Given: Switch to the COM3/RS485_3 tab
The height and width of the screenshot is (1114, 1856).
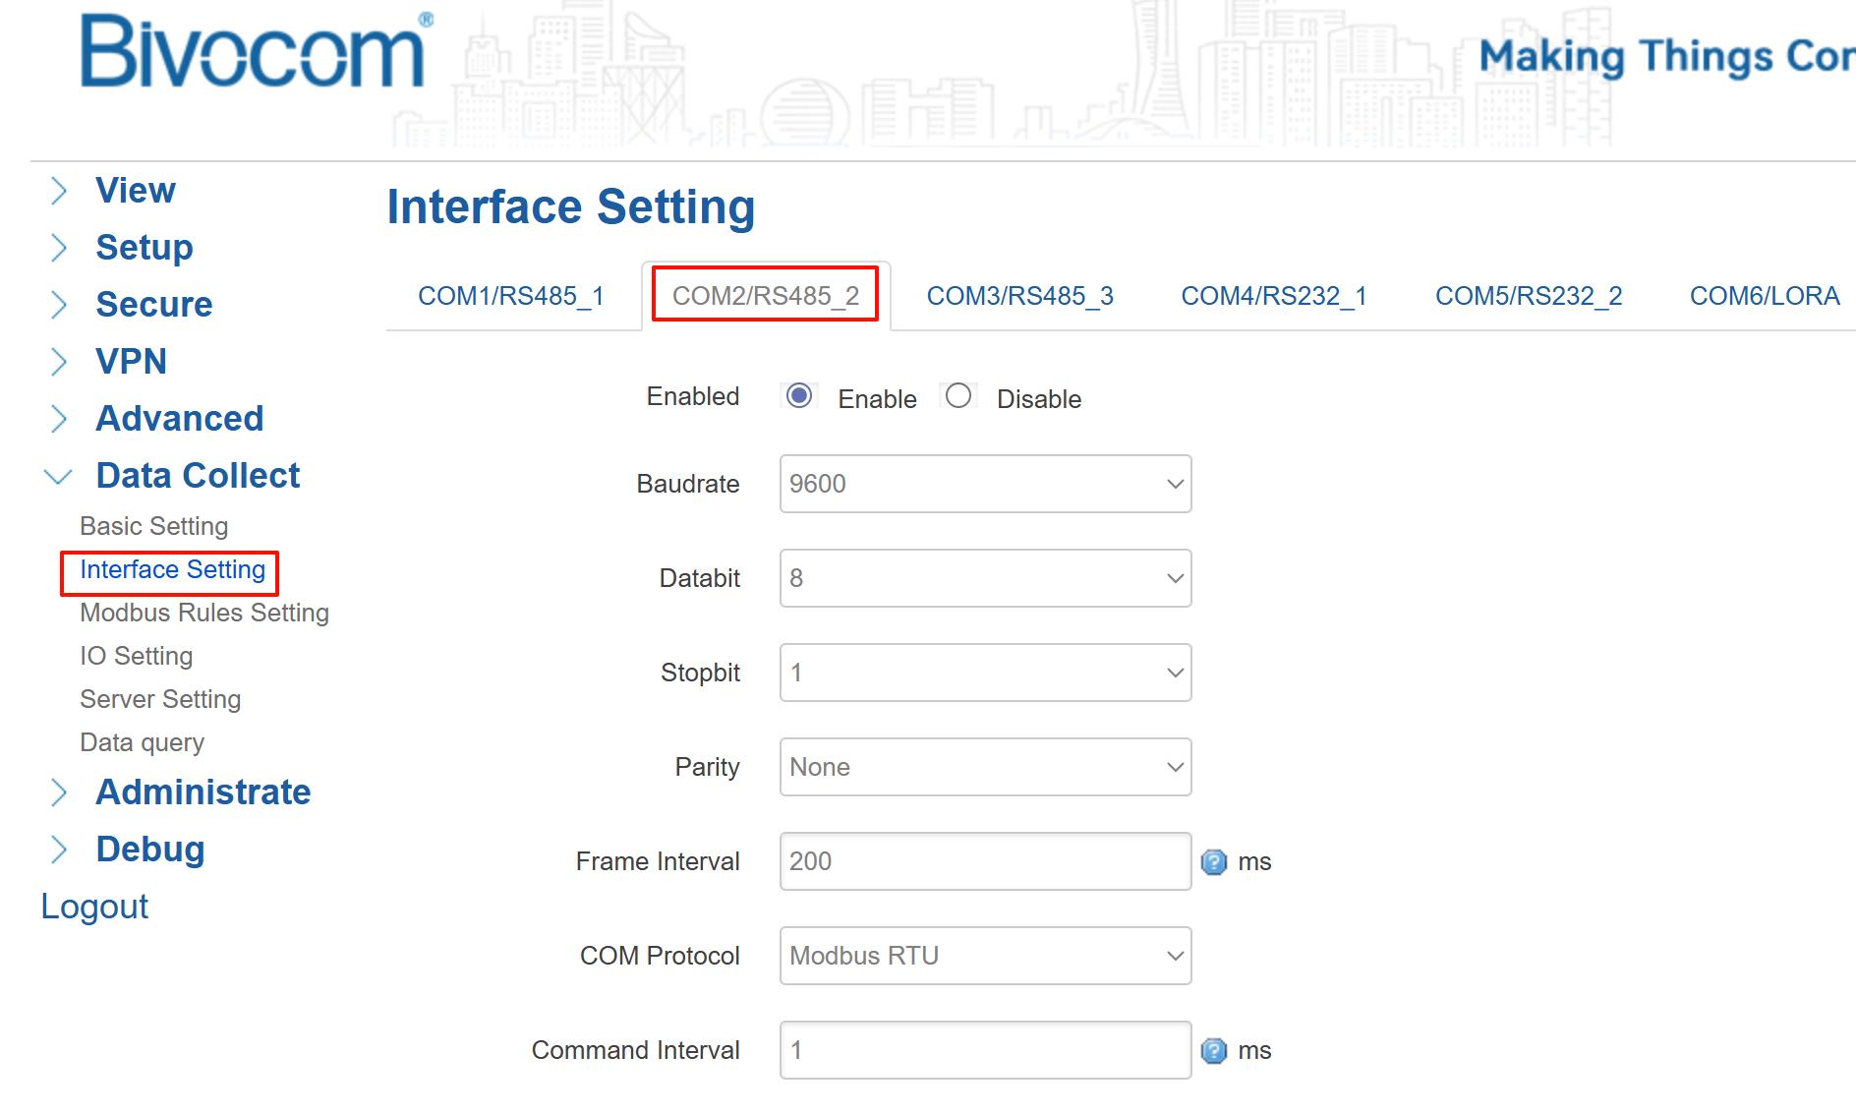Looking at the screenshot, I should click(1019, 296).
